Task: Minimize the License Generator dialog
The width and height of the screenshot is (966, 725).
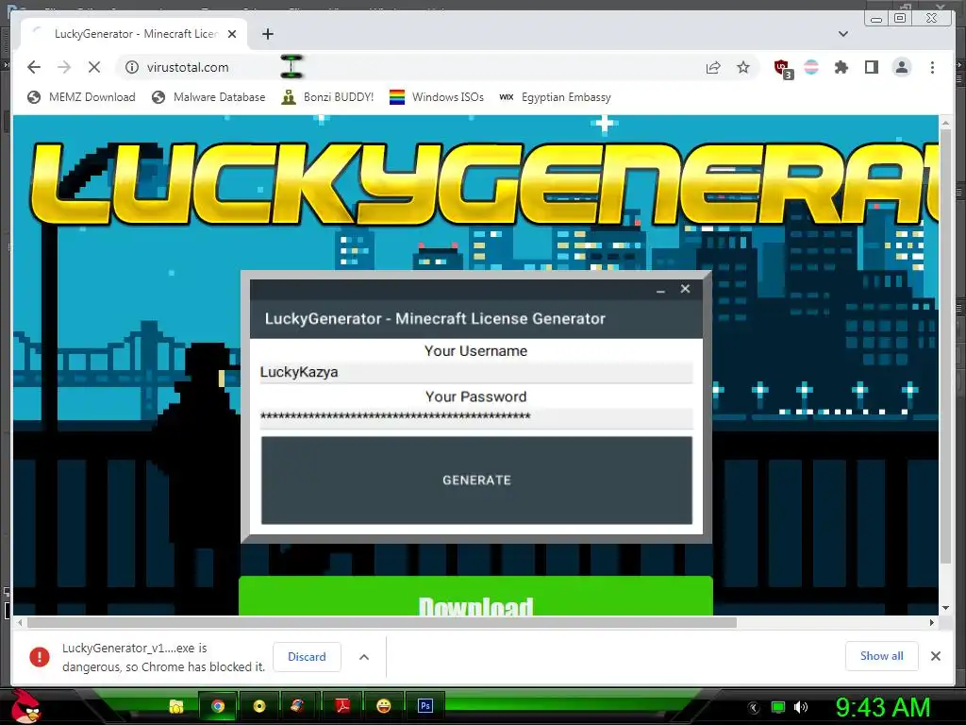Action: point(660,290)
